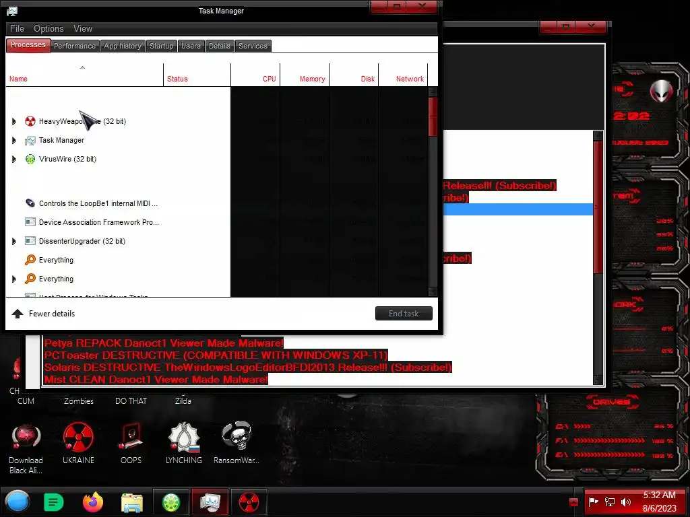690x517 pixels.
Task: Click the Device Association Framework process icon
Action: point(30,222)
